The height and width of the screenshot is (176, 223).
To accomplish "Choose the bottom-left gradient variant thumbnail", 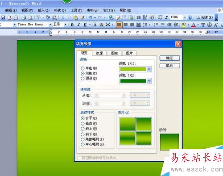I will (x=127, y=138).
